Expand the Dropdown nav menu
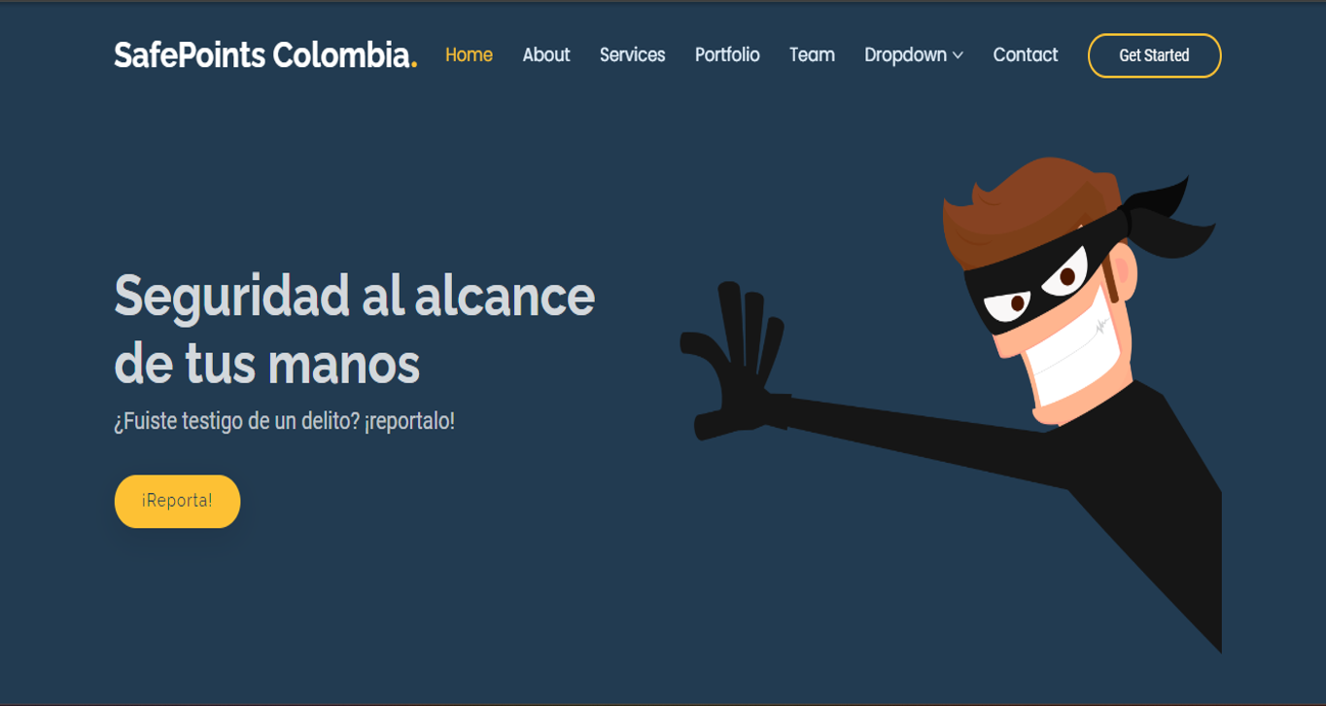Image resolution: width=1326 pixels, height=706 pixels. (x=914, y=55)
